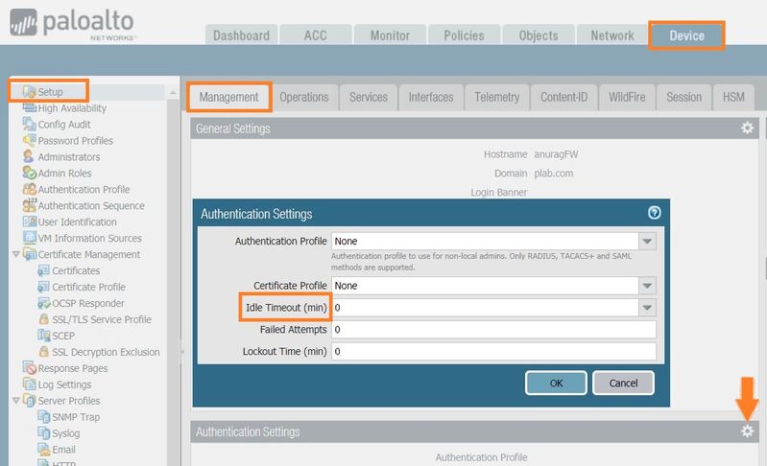Click the SCEP icon
The image size is (767, 466).
[x=43, y=336]
